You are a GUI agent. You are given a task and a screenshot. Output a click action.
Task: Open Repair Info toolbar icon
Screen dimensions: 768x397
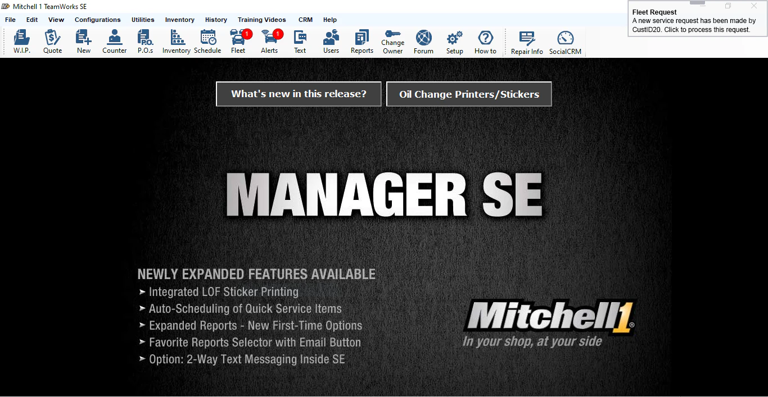(x=527, y=43)
